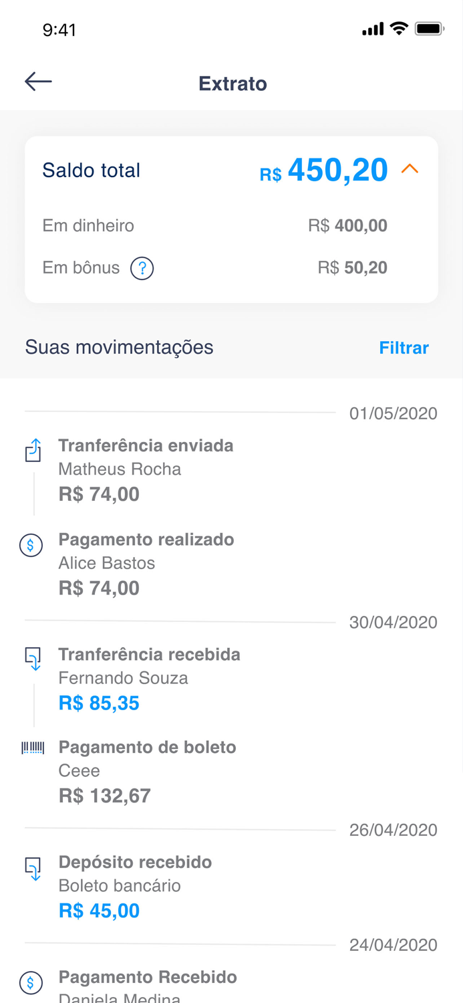Viewport: 463px width, 1003px height.
Task: Tap the Tranferência enviada to Matheus Rocha entry
Action: tap(146, 469)
